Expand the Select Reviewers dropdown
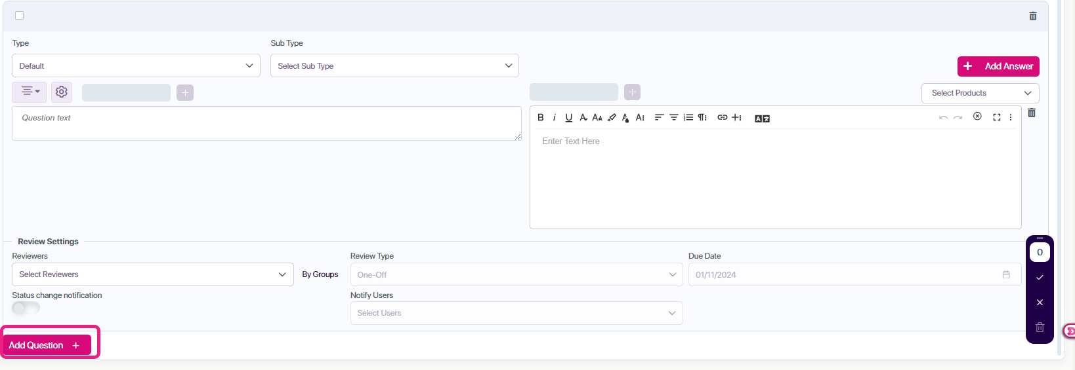1075x370 pixels. [153, 274]
